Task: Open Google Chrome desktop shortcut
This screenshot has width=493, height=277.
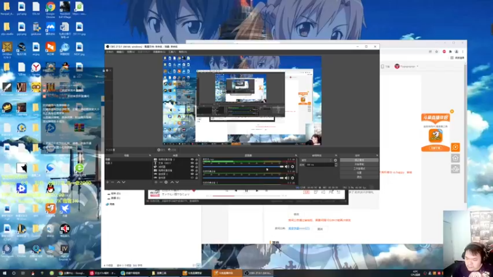Action: click(51, 9)
